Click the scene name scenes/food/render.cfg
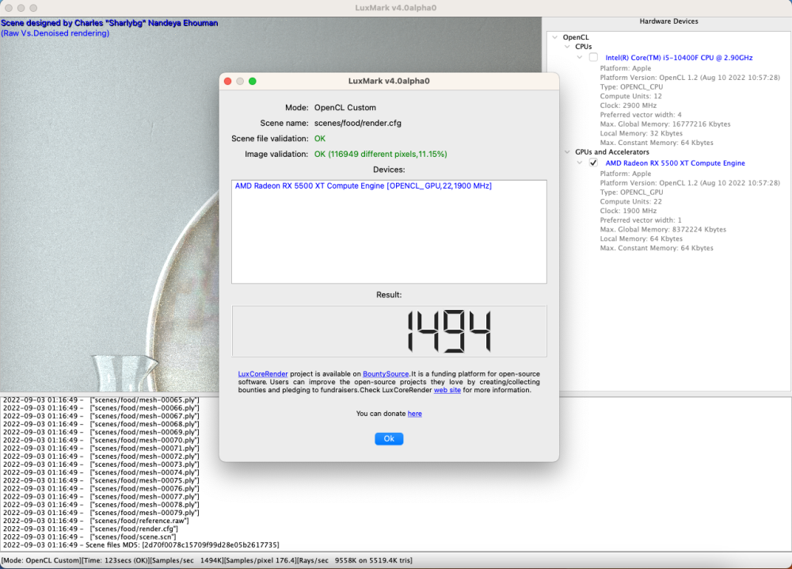This screenshot has height=569, width=792. point(358,123)
